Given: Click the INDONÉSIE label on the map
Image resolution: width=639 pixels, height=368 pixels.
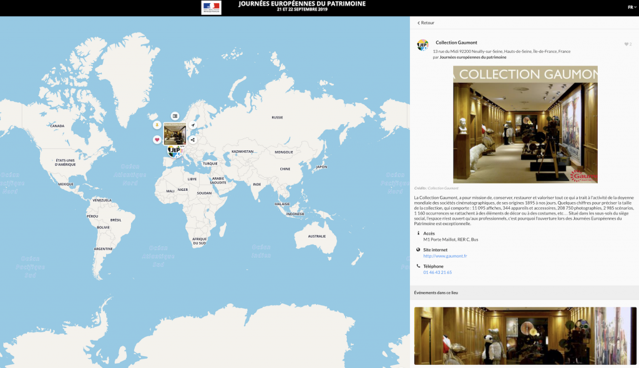Looking at the screenshot, I should 295,214.
